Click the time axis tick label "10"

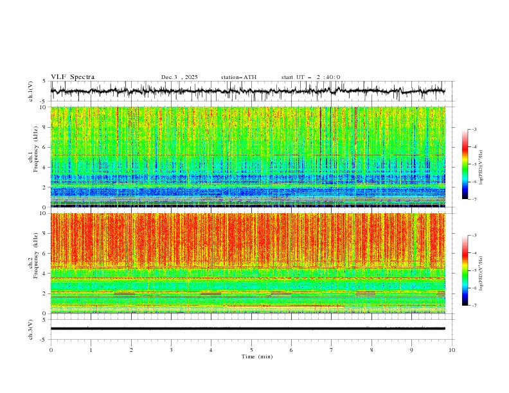coord(452,350)
